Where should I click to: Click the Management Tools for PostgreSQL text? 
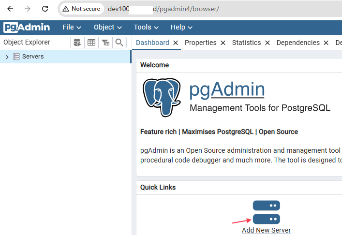(260, 108)
